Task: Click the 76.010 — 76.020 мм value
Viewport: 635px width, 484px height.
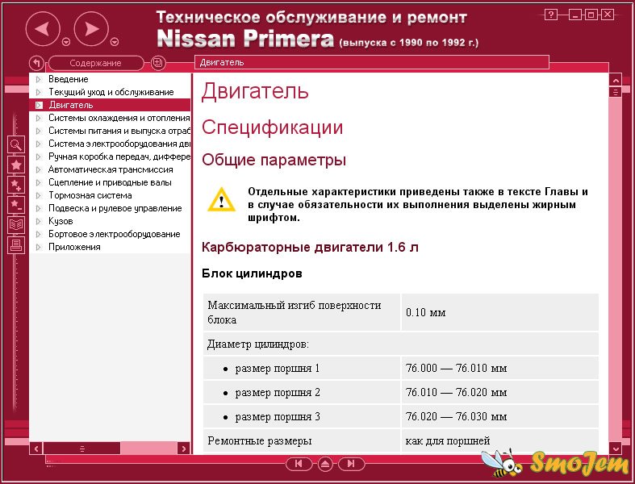Action: 456,393
